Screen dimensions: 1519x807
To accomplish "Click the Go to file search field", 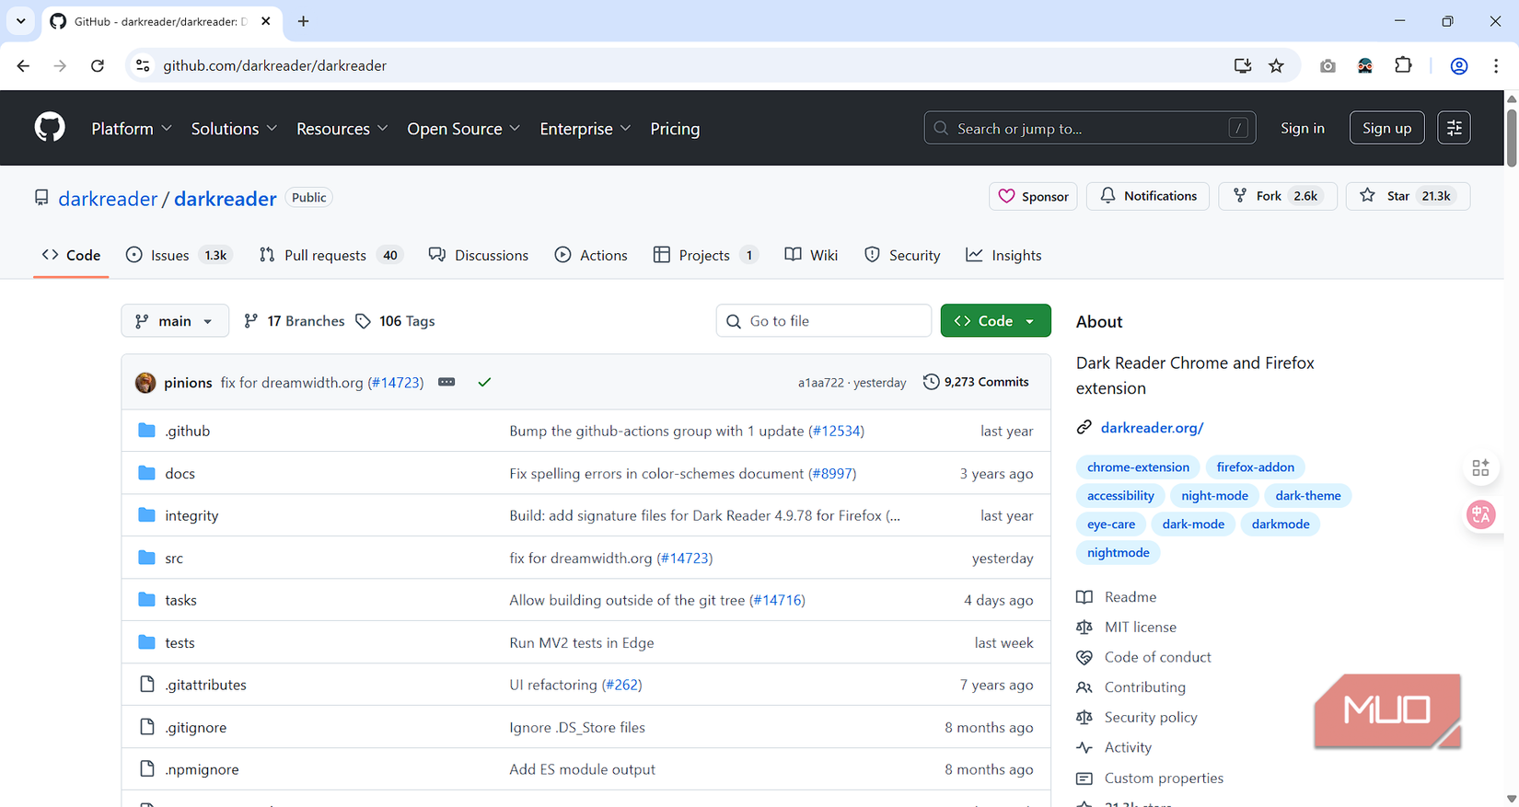I will (824, 321).
